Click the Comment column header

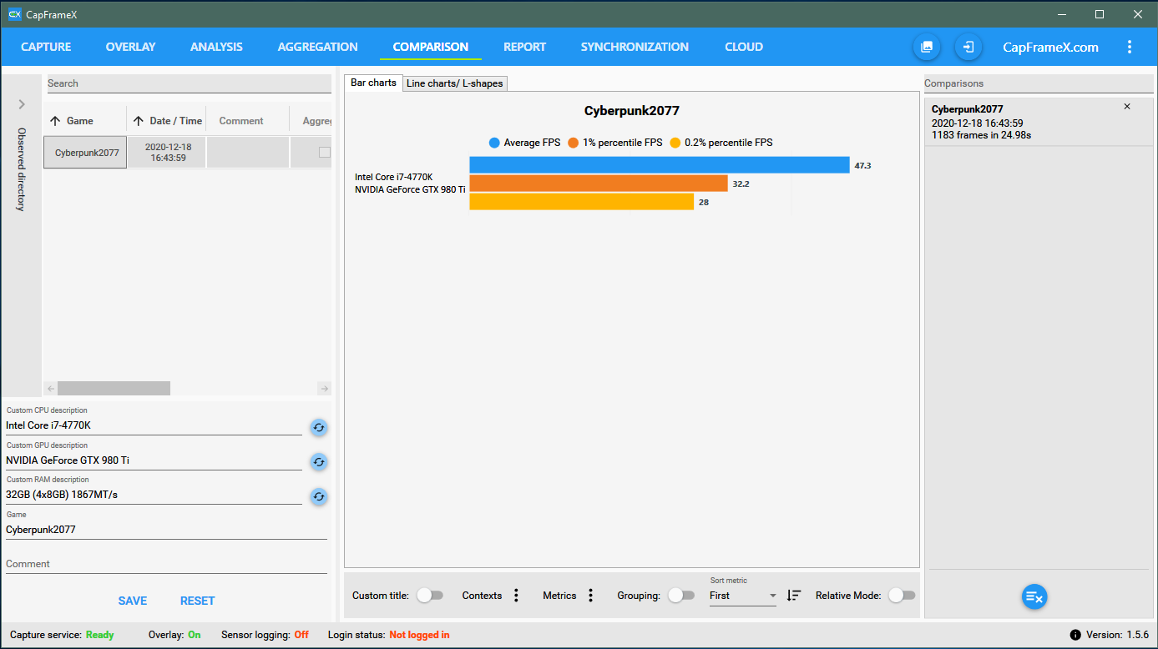point(241,121)
